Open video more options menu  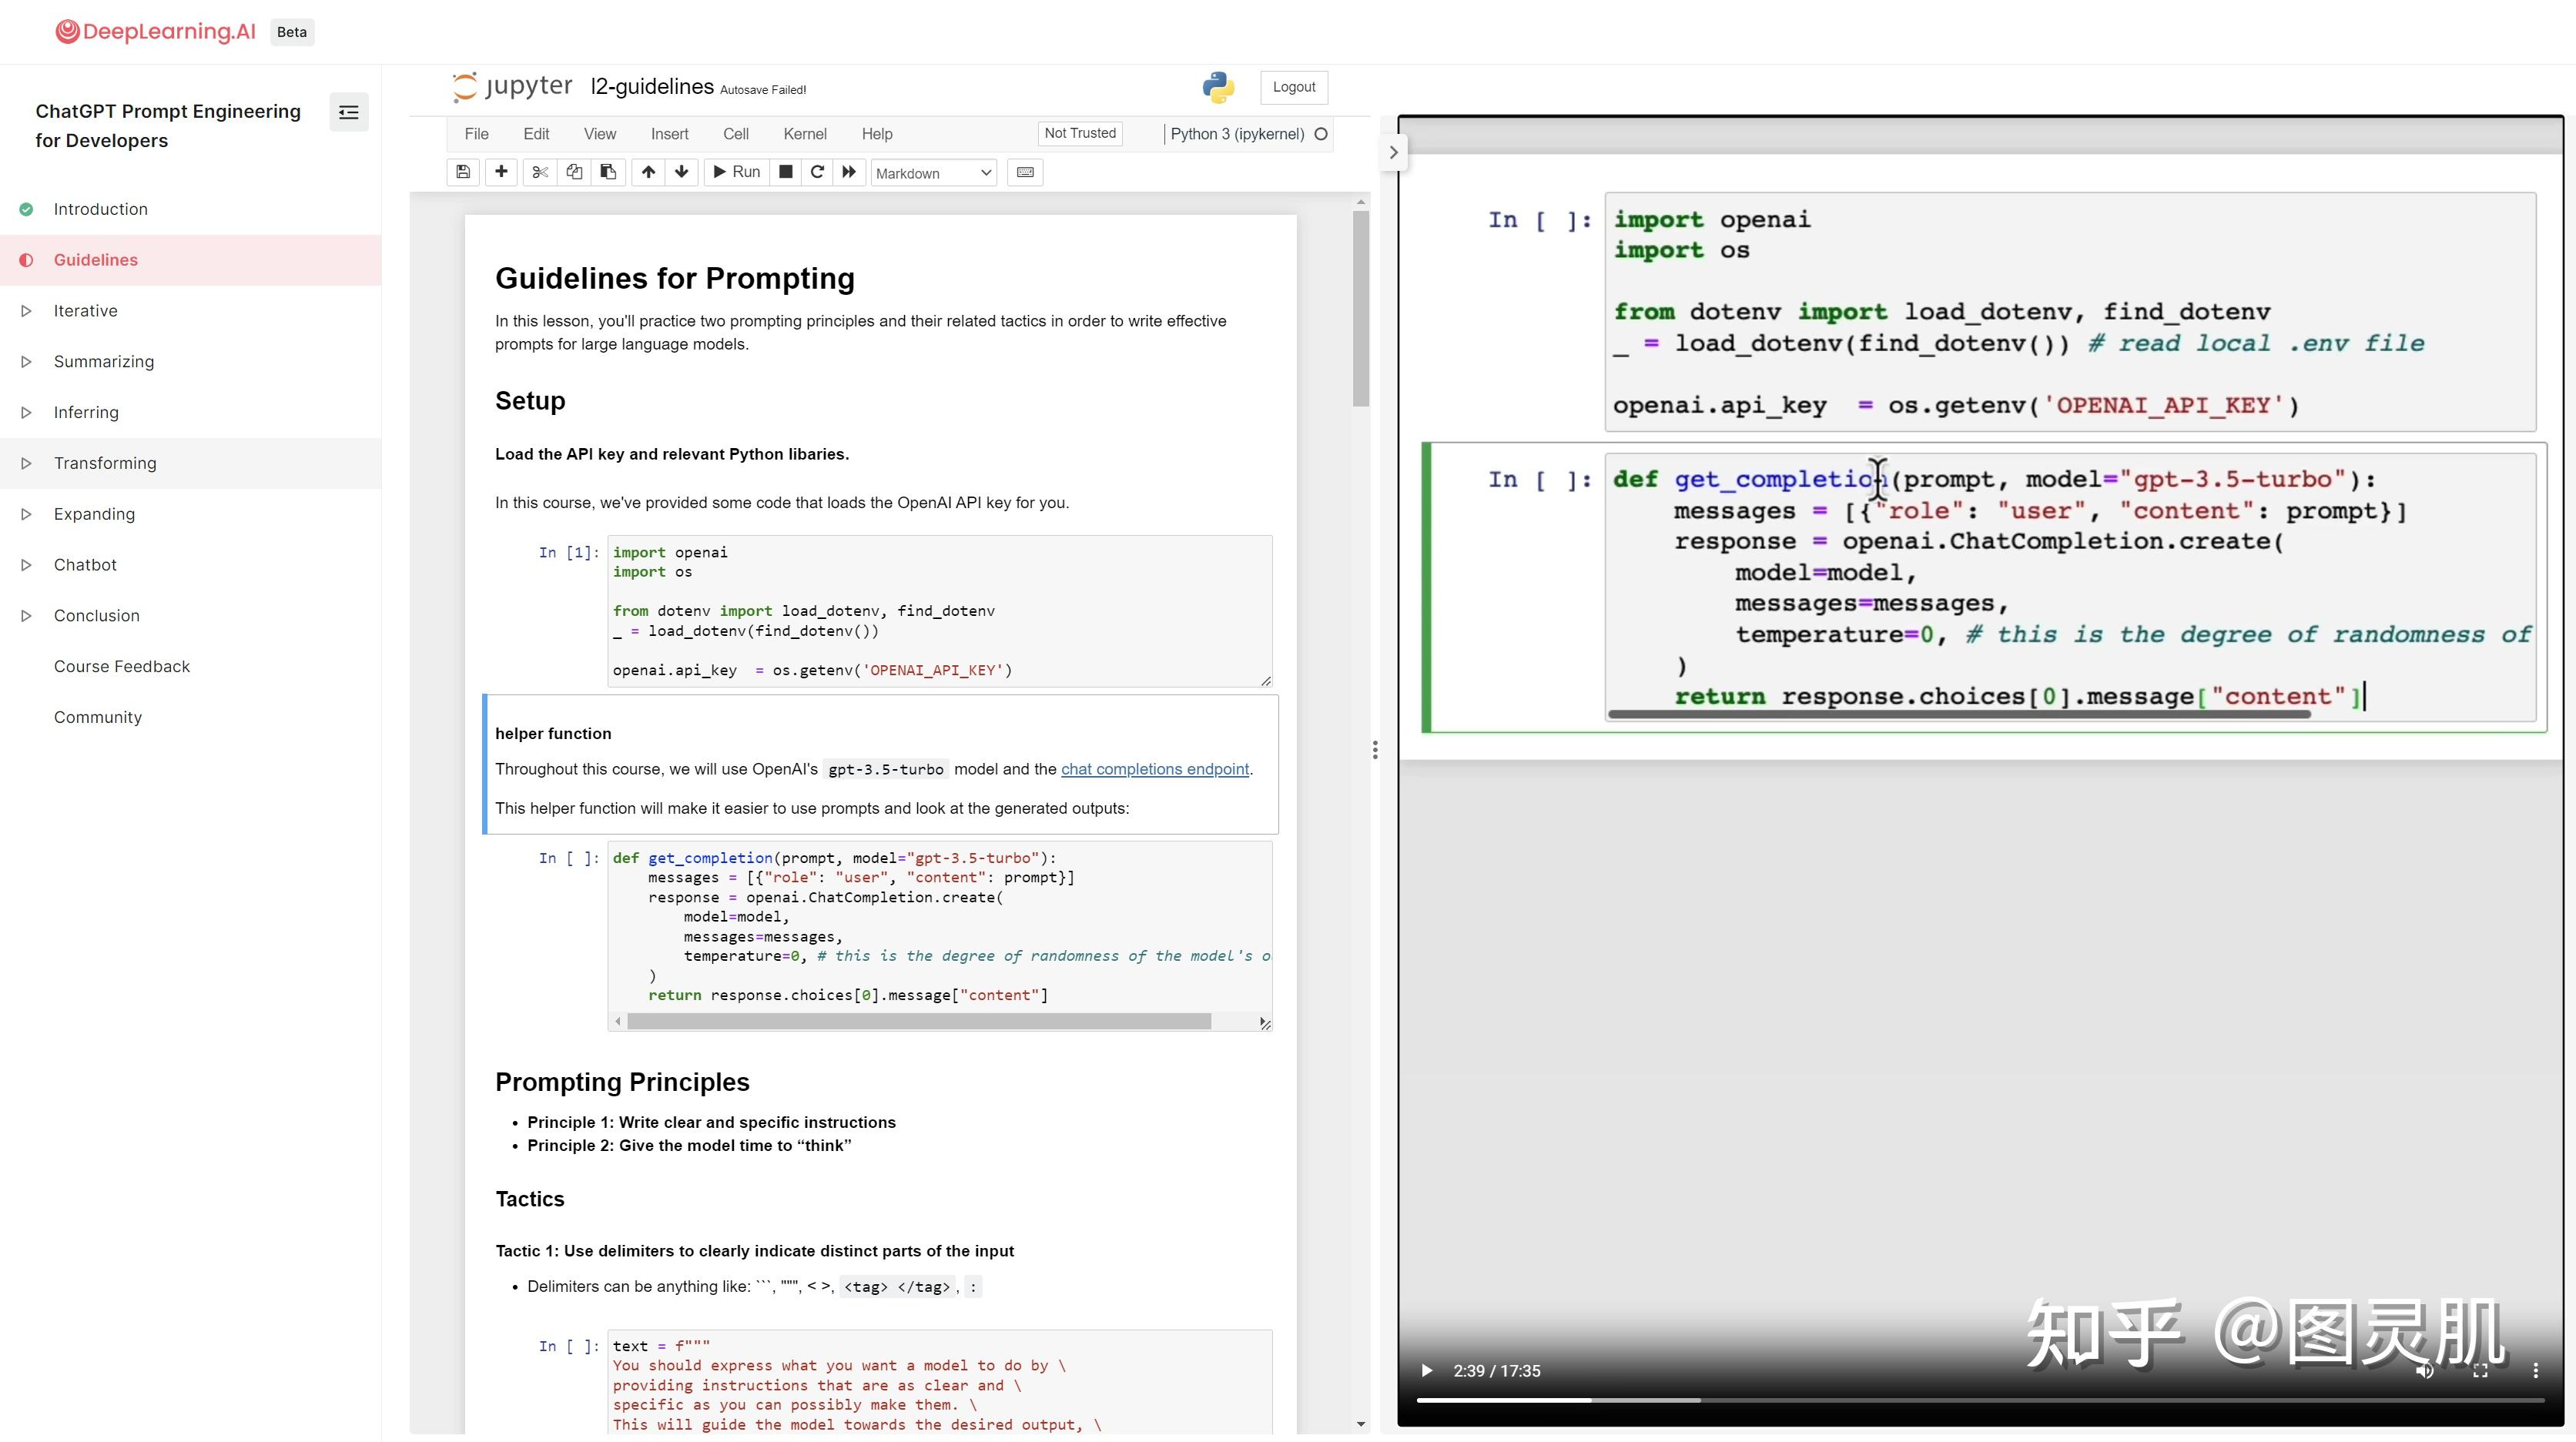pyautogui.click(x=2535, y=1370)
